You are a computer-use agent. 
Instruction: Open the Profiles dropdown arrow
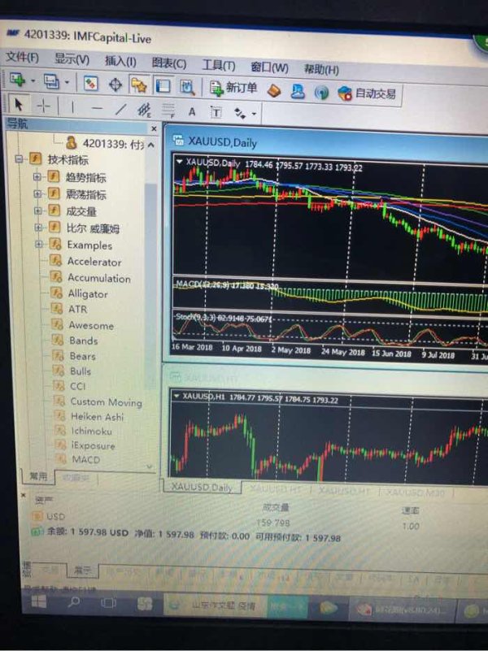point(67,82)
